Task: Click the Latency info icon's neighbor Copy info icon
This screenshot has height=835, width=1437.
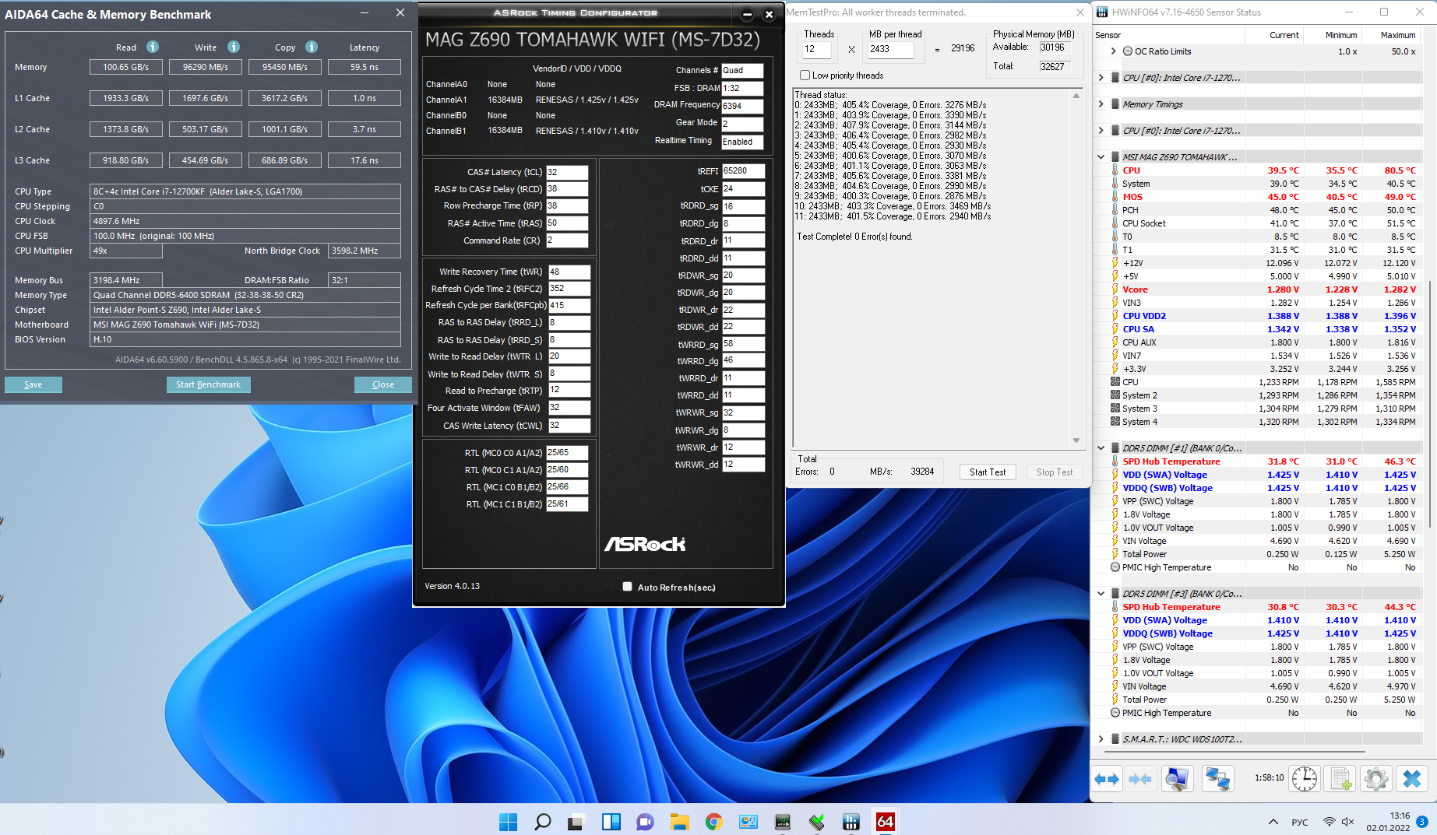Action: point(312,47)
